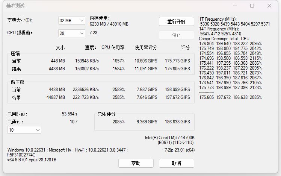Minimize the 基准测试 window
The width and height of the screenshot is (281, 176).
(x=235, y=6)
